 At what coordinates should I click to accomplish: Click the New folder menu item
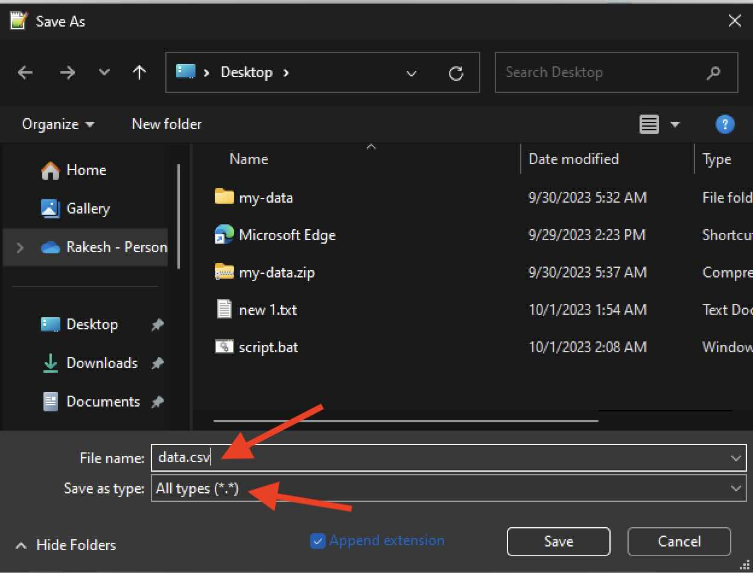click(167, 124)
